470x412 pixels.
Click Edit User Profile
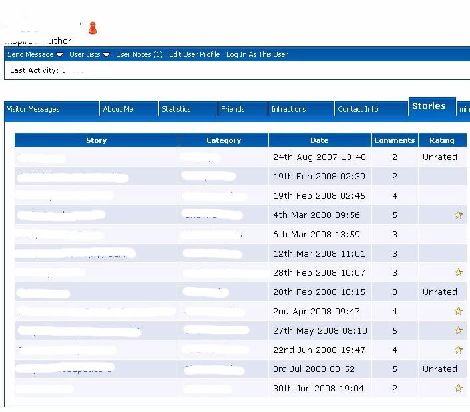(194, 54)
